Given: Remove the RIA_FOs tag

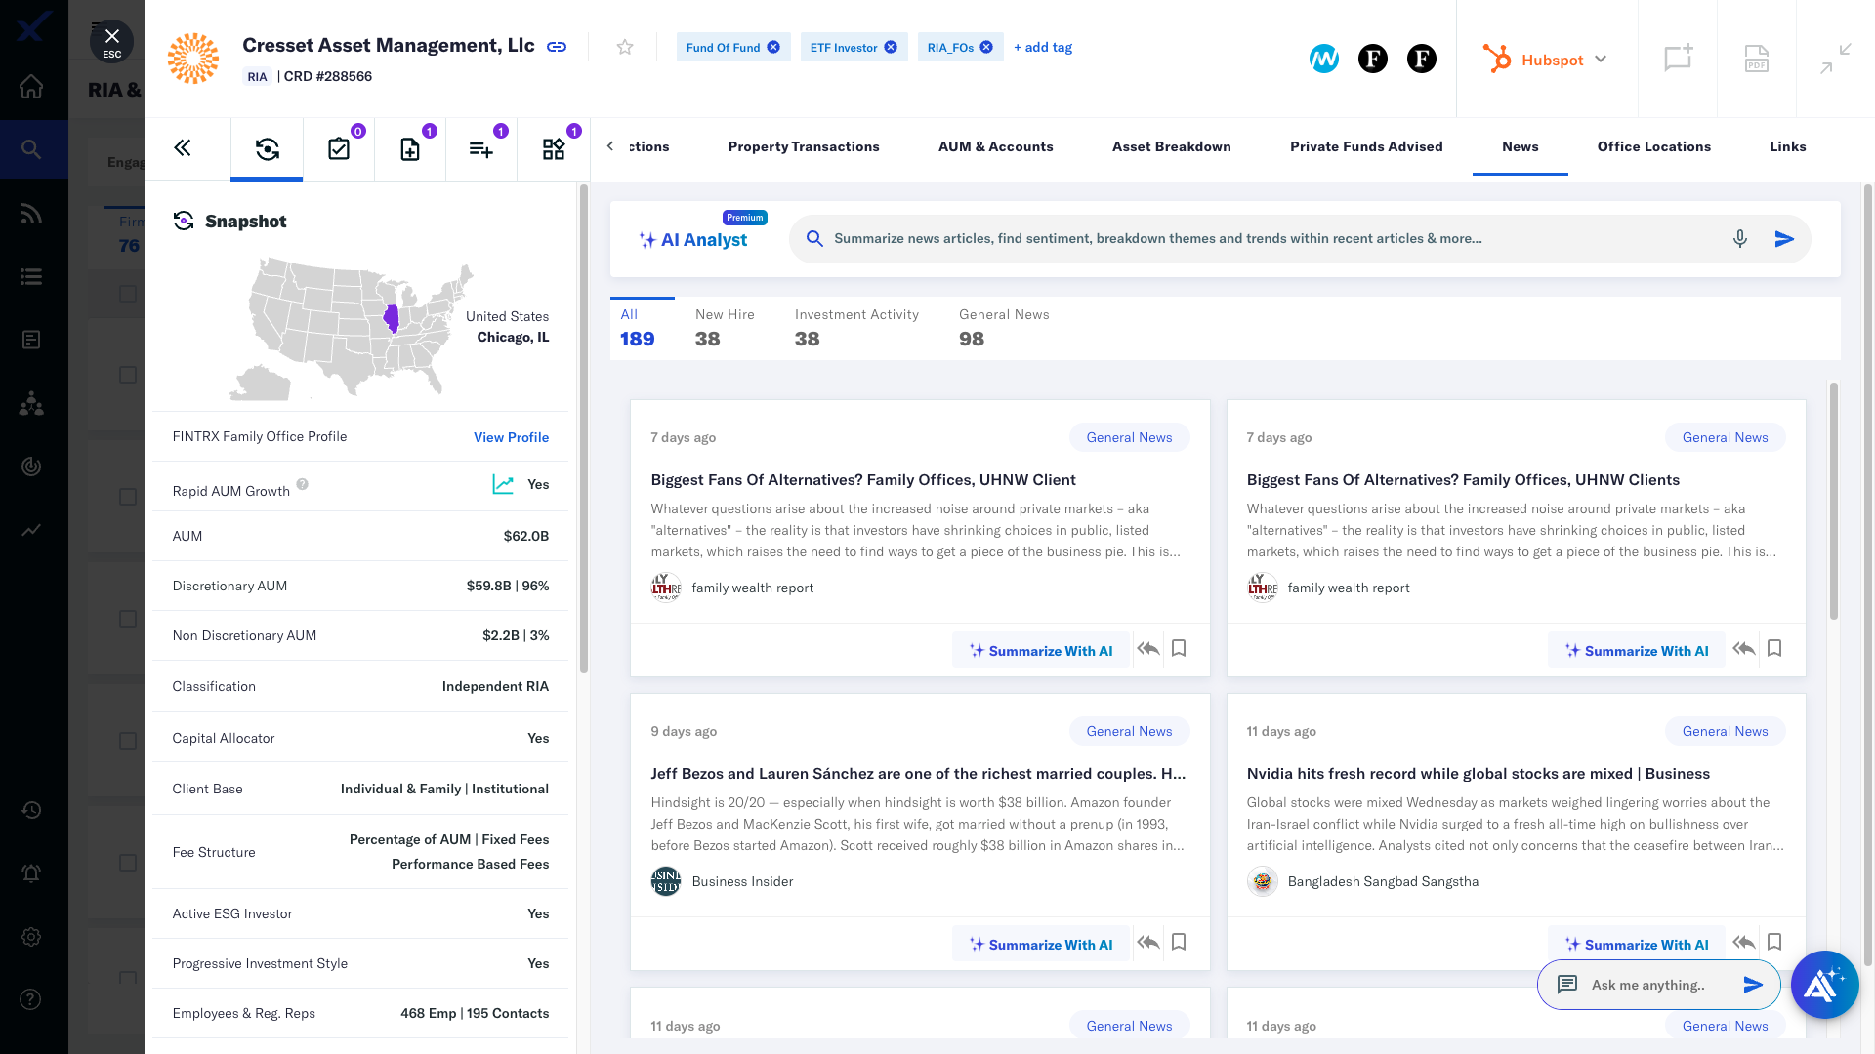Looking at the screenshot, I should click(x=986, y=47).
